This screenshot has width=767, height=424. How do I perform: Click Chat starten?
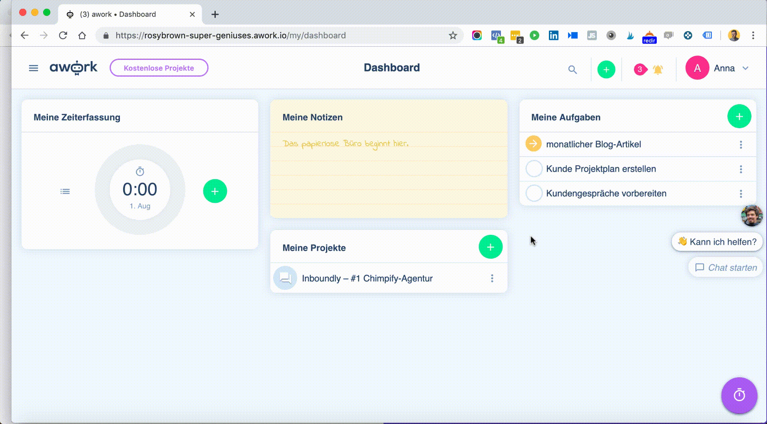coord(726,267)
